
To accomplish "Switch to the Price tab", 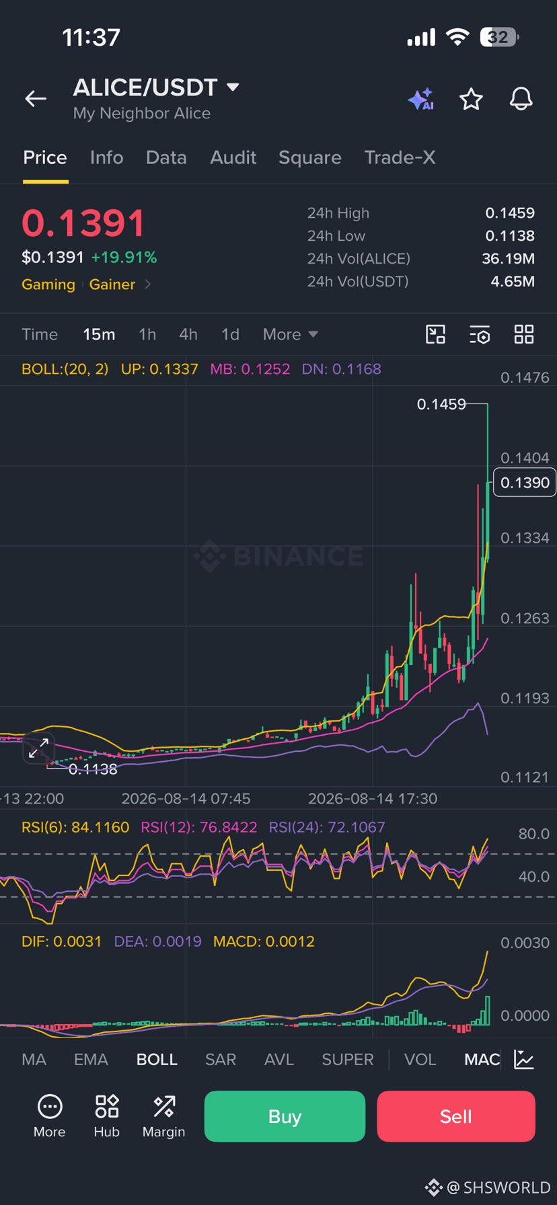I will coord(45,157).
